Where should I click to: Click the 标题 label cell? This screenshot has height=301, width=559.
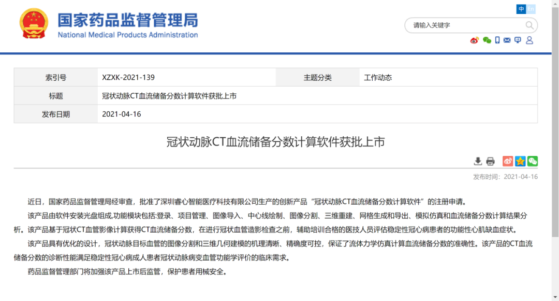(55, 96)
